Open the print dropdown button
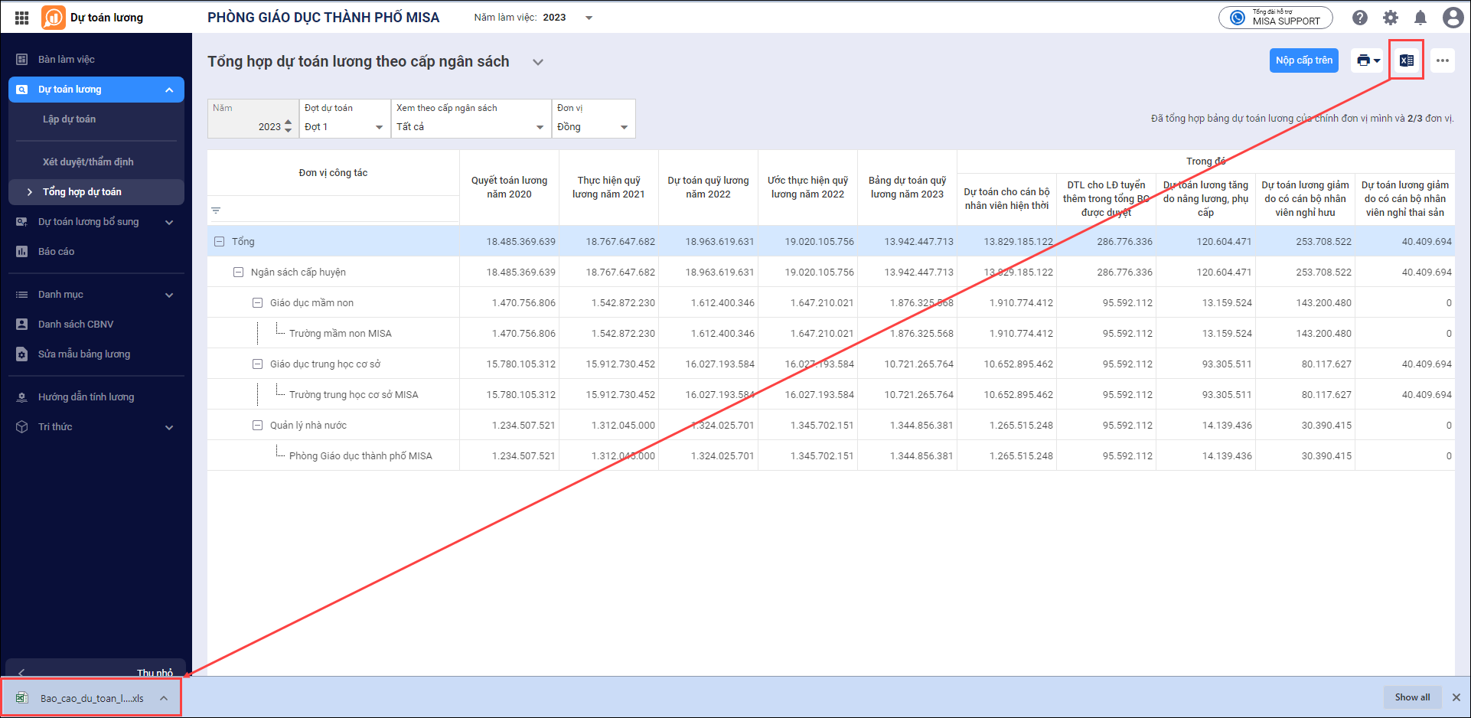The image size is (1471, 718). 1368,60
